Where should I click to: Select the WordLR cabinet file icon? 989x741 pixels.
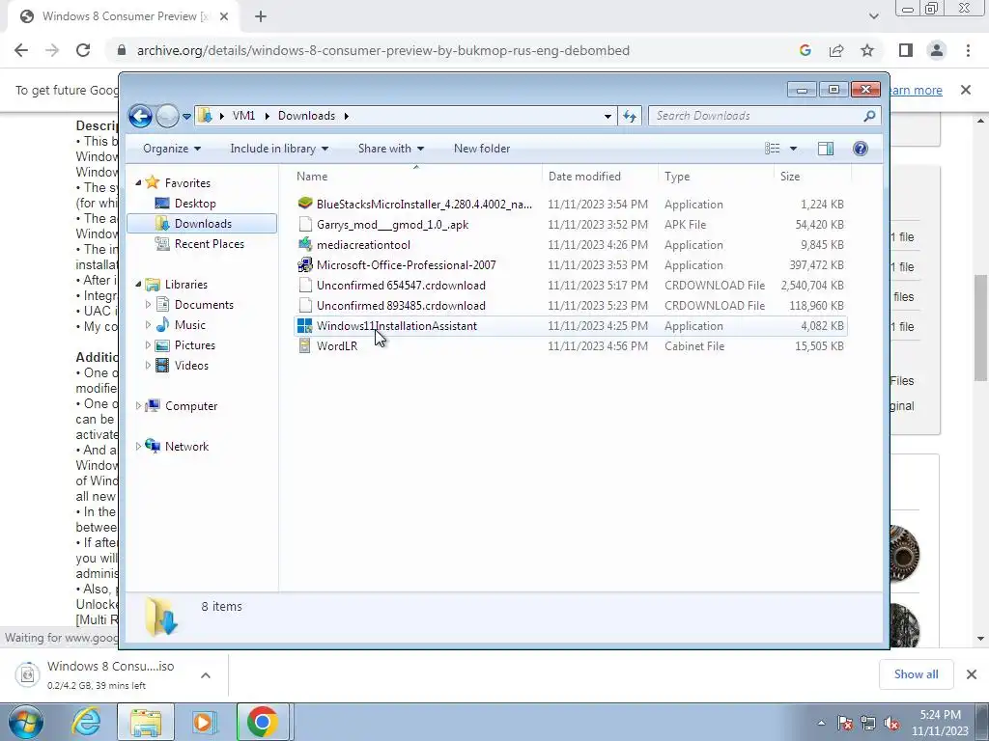305,346
